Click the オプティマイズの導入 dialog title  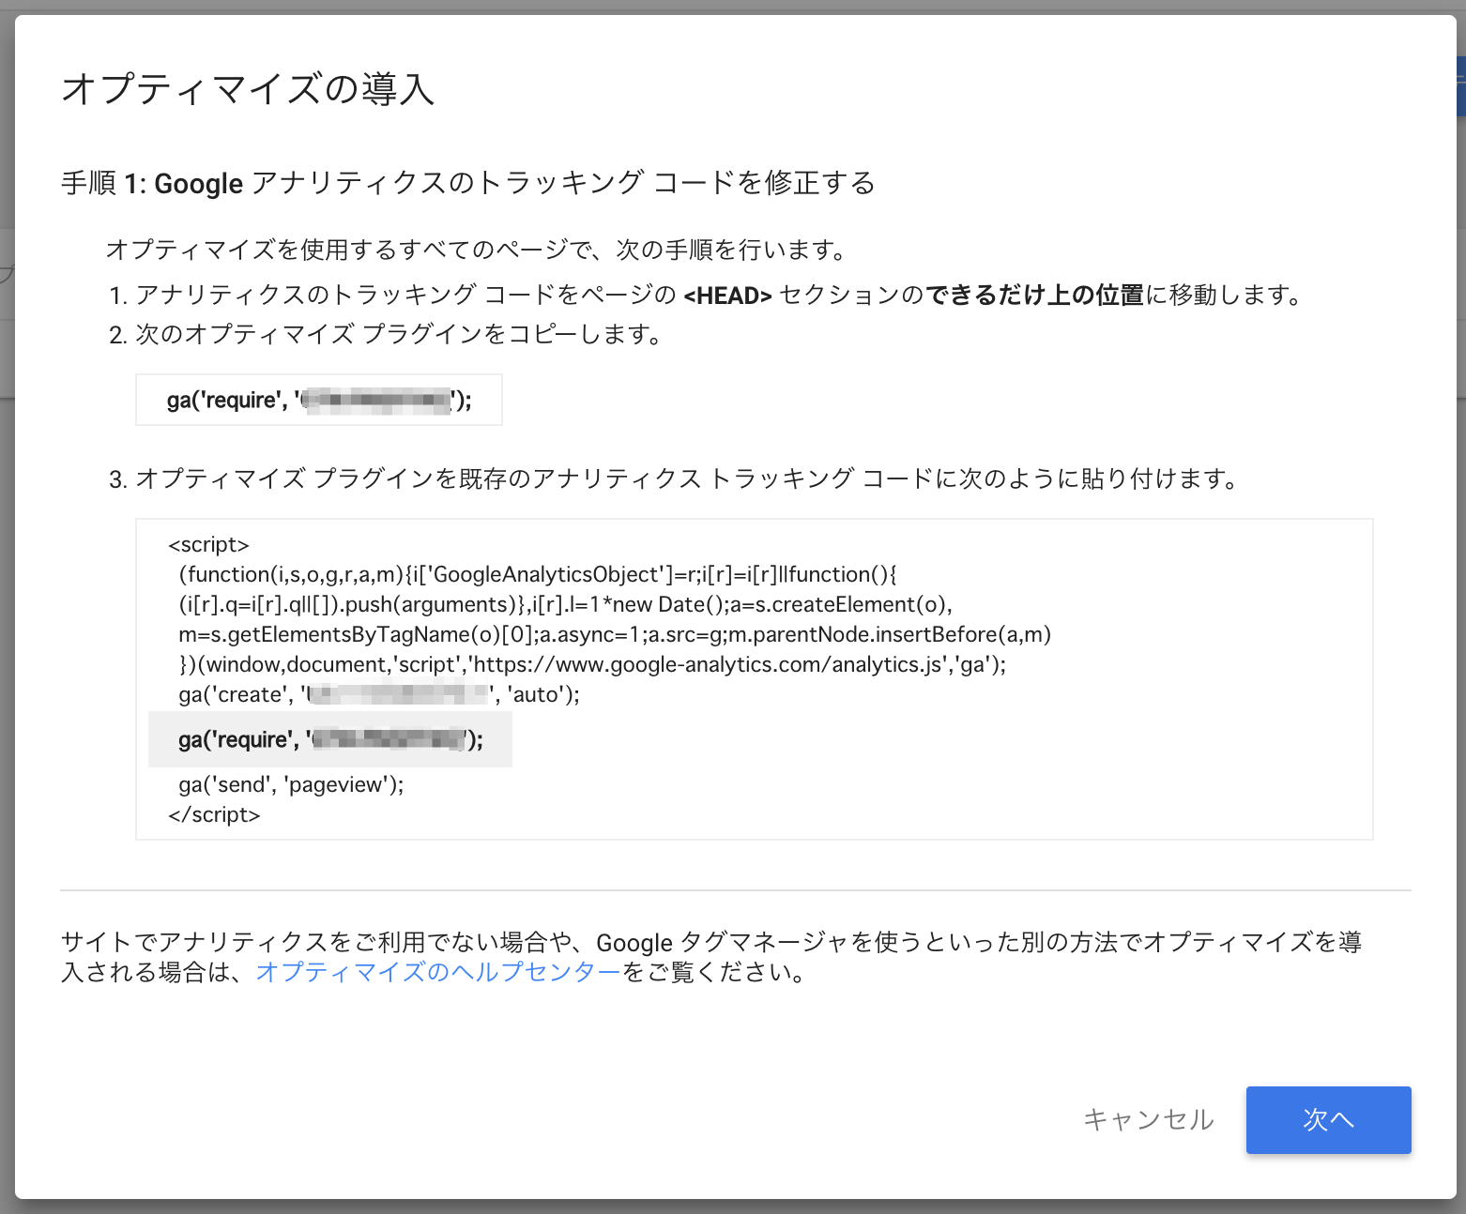[248, 89]
